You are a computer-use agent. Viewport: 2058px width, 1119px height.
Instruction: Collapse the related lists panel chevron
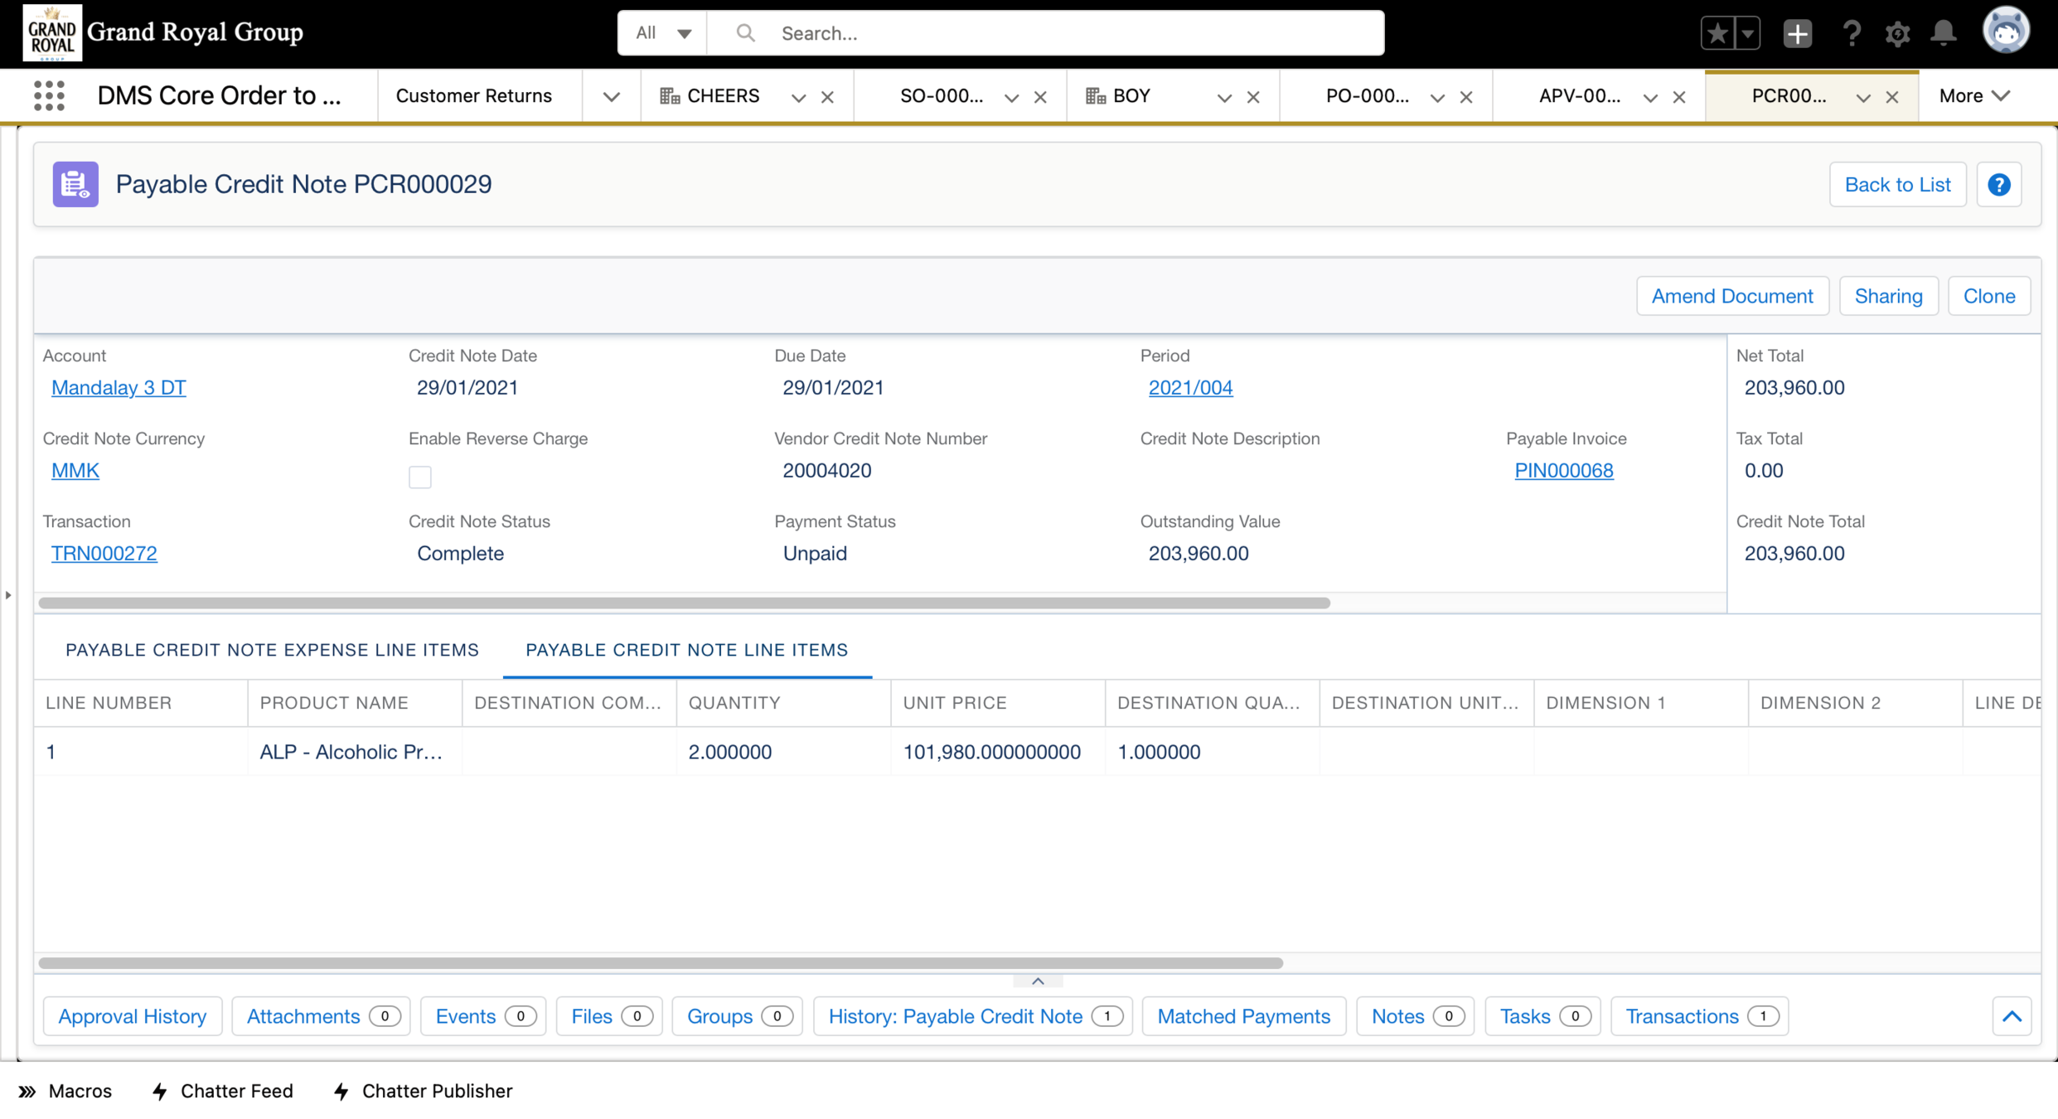tap(2012, 1016)
